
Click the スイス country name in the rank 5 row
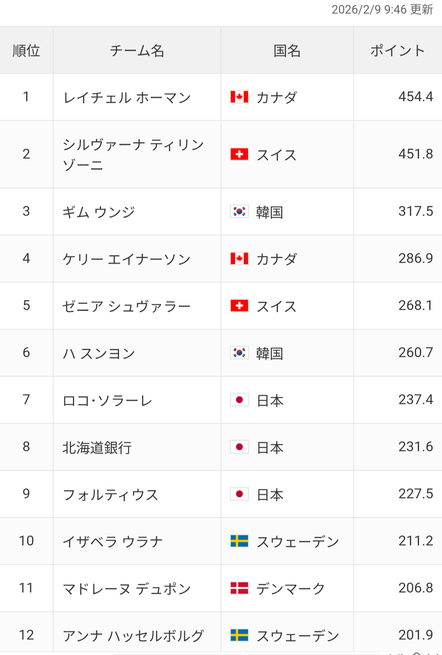276,306
